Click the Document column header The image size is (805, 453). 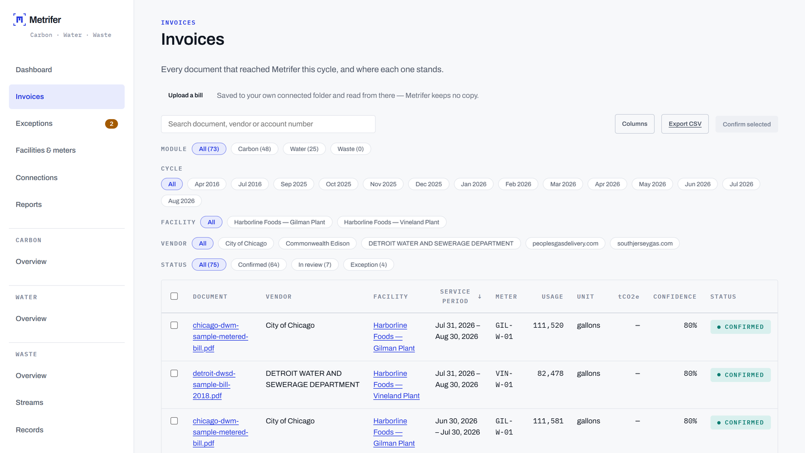(x=210, y=296)
